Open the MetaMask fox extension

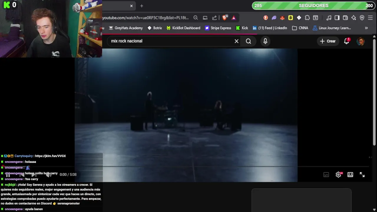(x=282, y=18)
